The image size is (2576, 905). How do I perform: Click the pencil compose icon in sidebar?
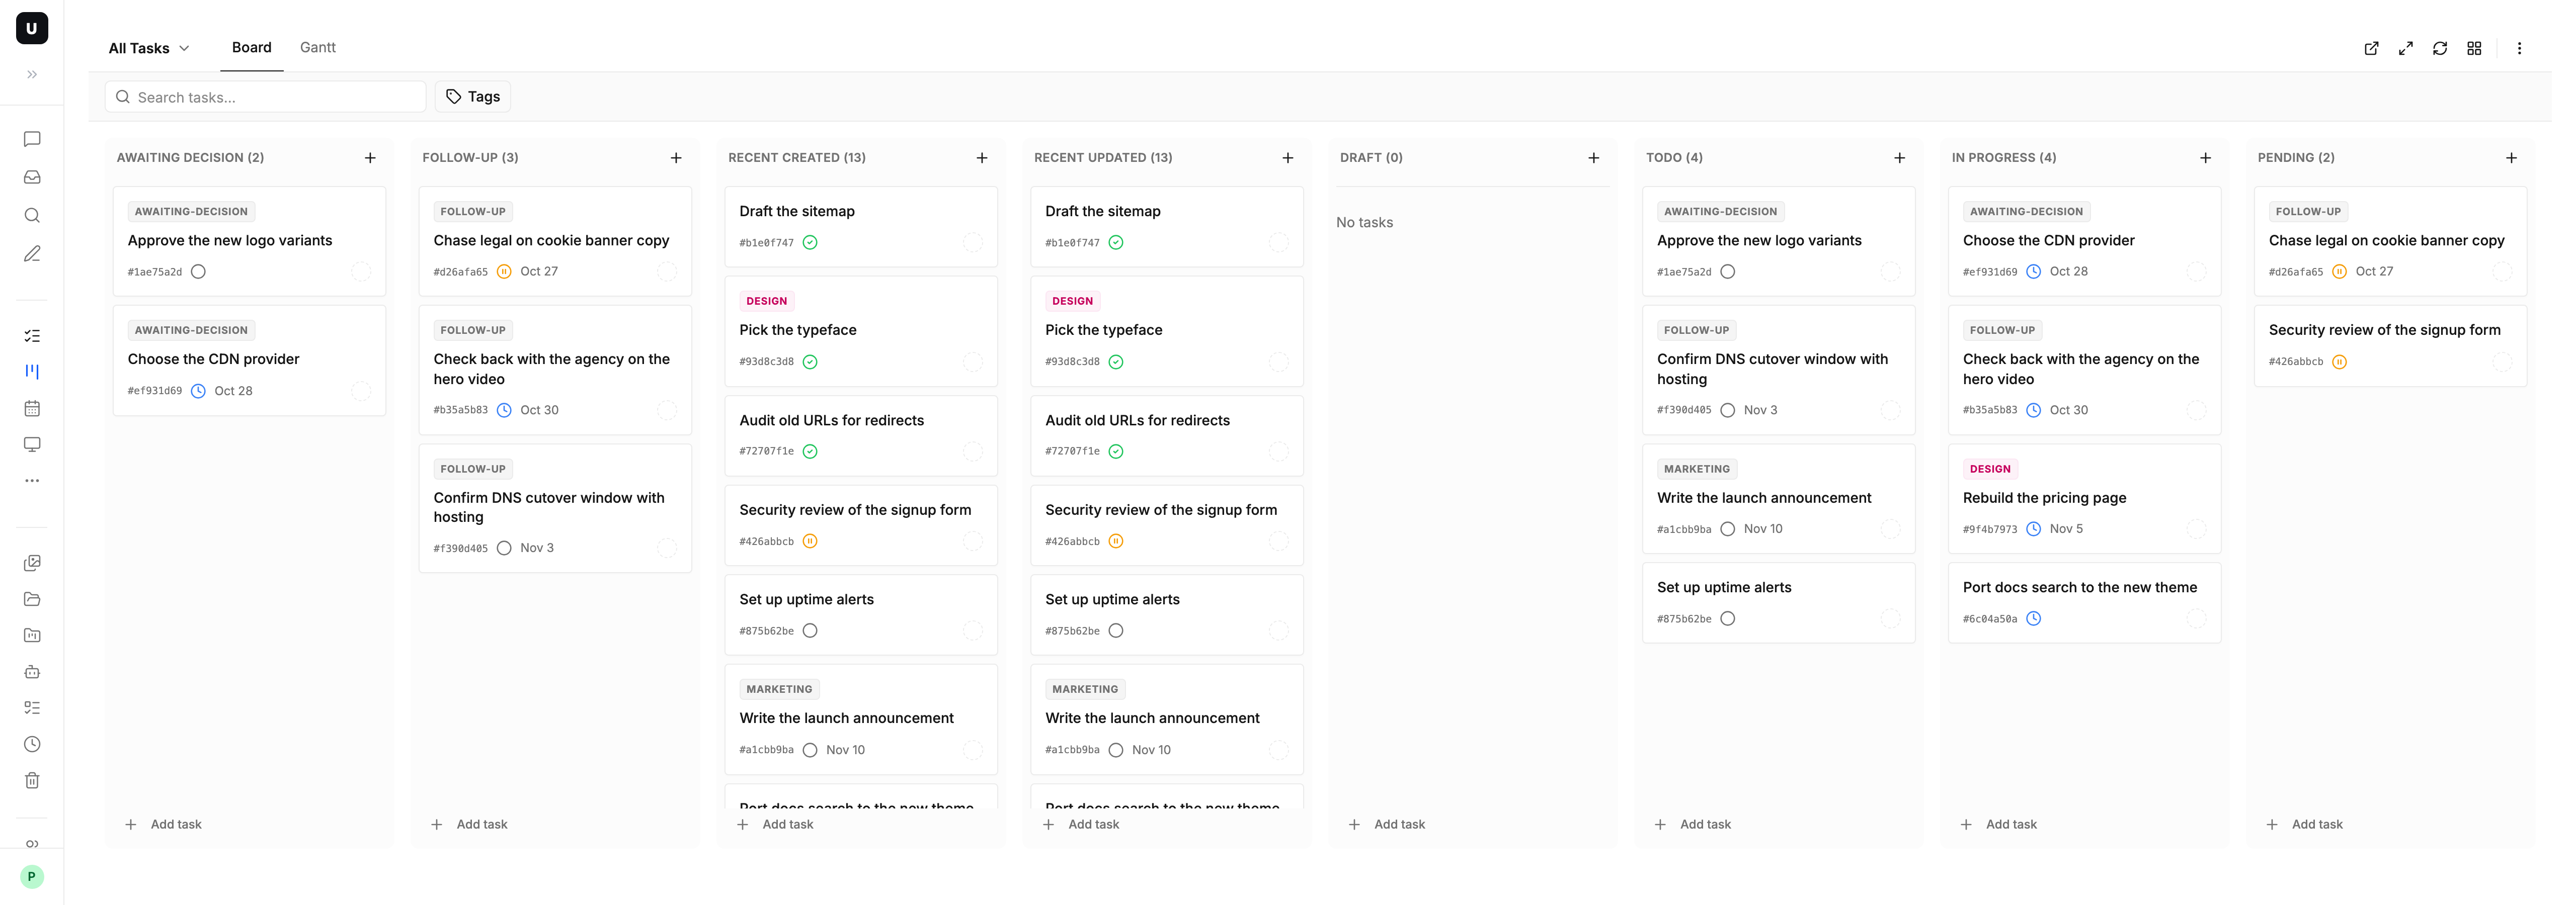(x=32, y=254)
